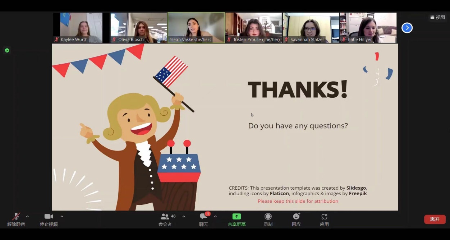Screen dimensions: 450x240
Task: Open the view (视图) layout menu
Action: [x=437, y=17]
